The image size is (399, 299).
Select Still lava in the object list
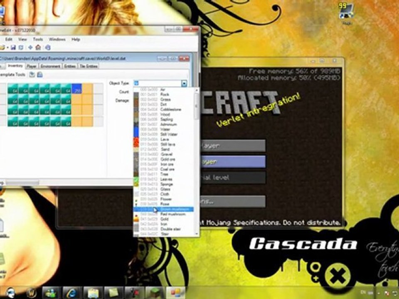[164, 144]
